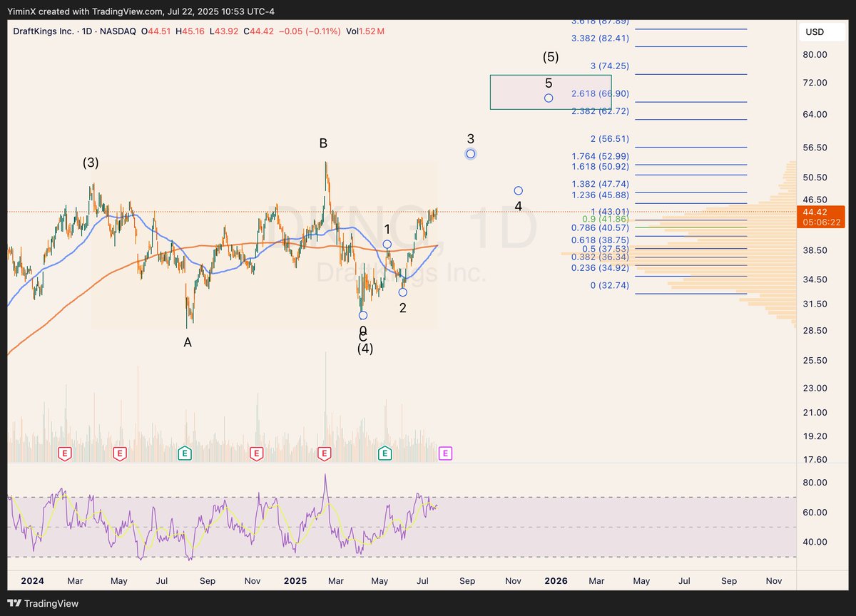Screen dimensions: 856x616
Task: Click the 1.764 (52.99) Fibonacci level label
Action: [600, 156]
